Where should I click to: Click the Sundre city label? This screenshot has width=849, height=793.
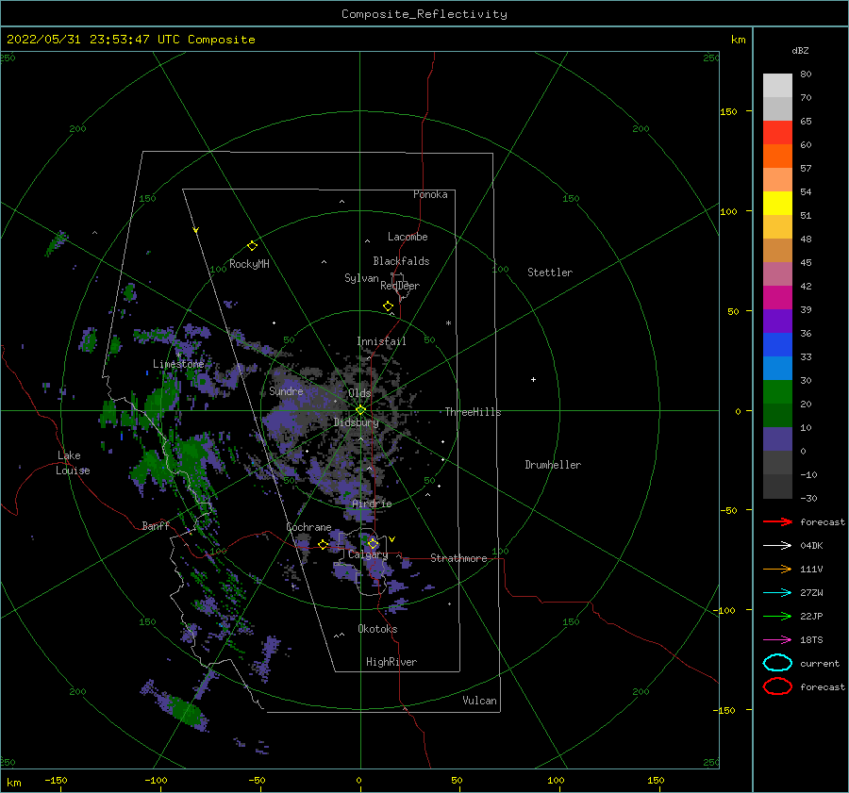coord(286,391)
